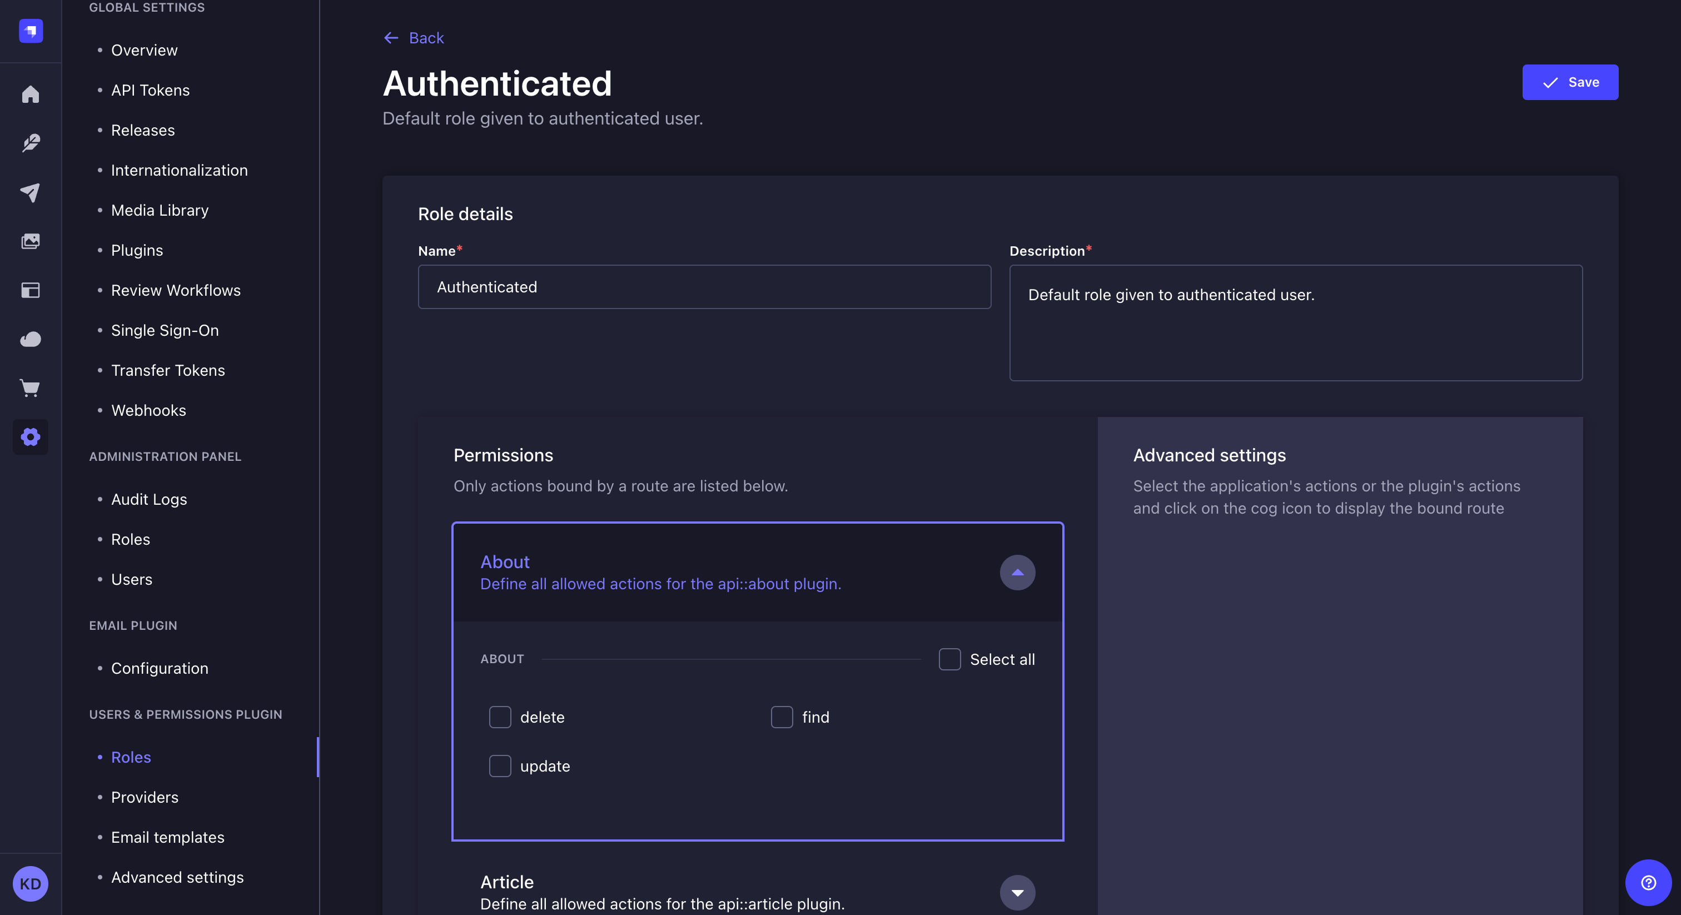Enable Select all for About permissions
This screenshot has width=1681, height=915.
pyautogui.click(x=949, y=659)
